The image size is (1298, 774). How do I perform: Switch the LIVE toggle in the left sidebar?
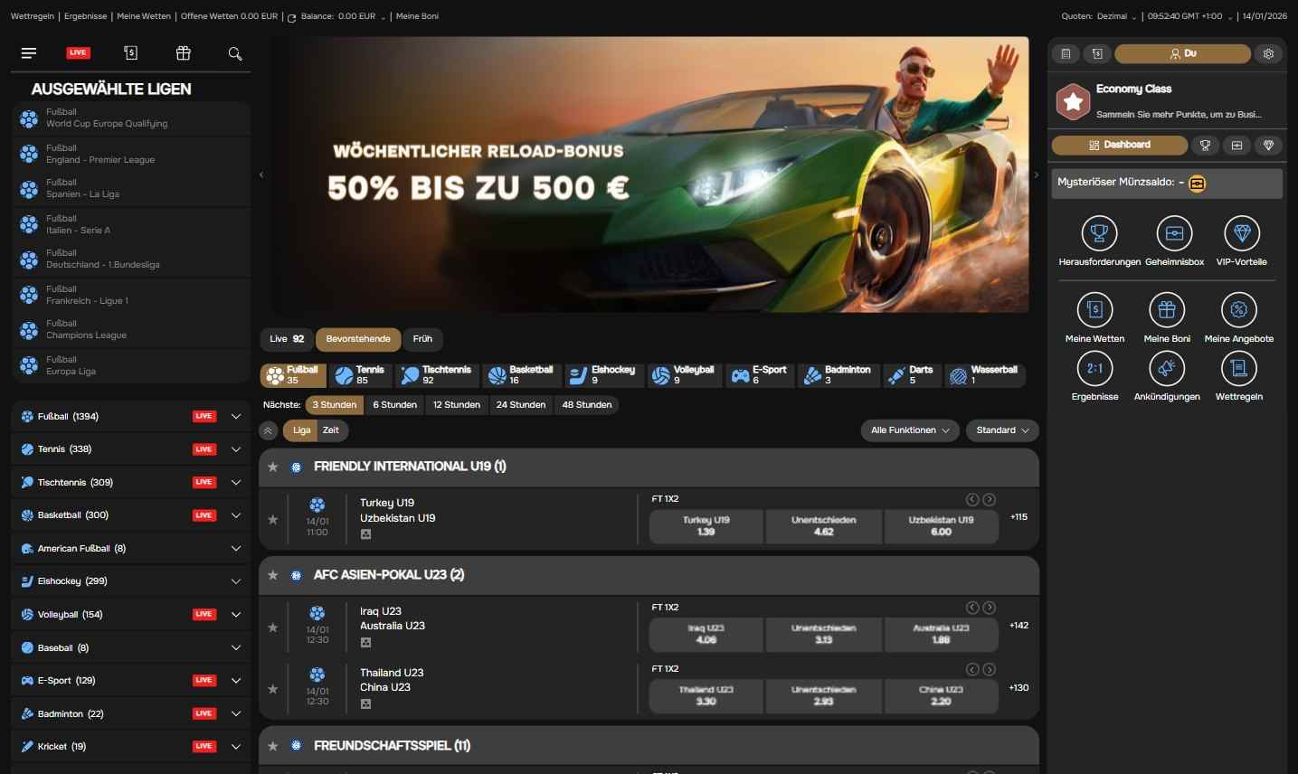click(x=78, y=52)
